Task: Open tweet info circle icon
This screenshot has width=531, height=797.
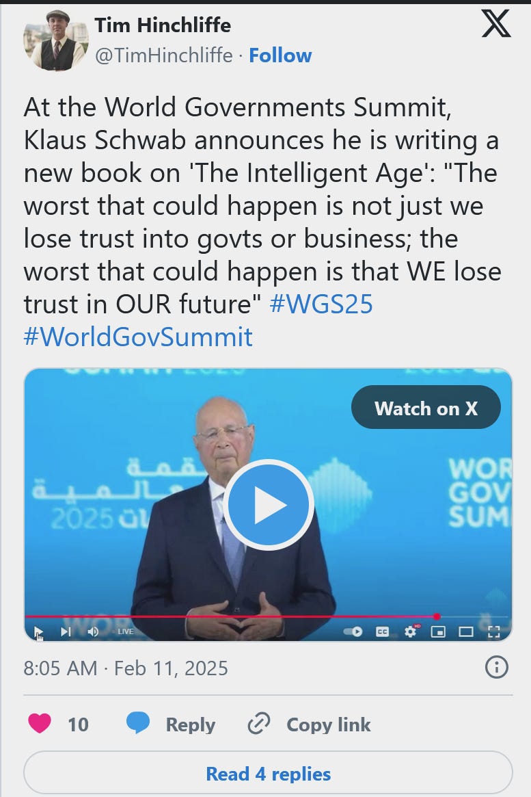Action: click(x=496, y=668)
